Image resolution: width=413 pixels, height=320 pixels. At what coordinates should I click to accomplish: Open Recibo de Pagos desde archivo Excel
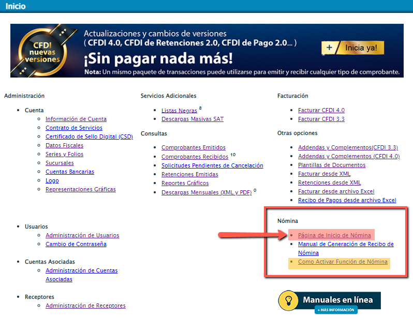[x=347, y=200]
